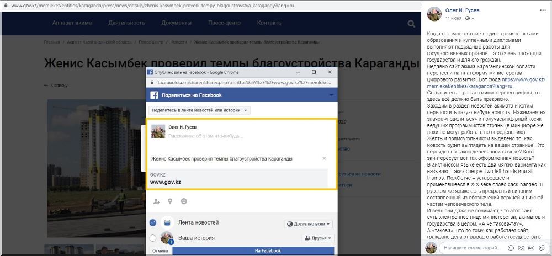The image size is (552, 256).
Task: Click Олег И. Гусев avatar in share dialog
Action: tap(158, 131)
